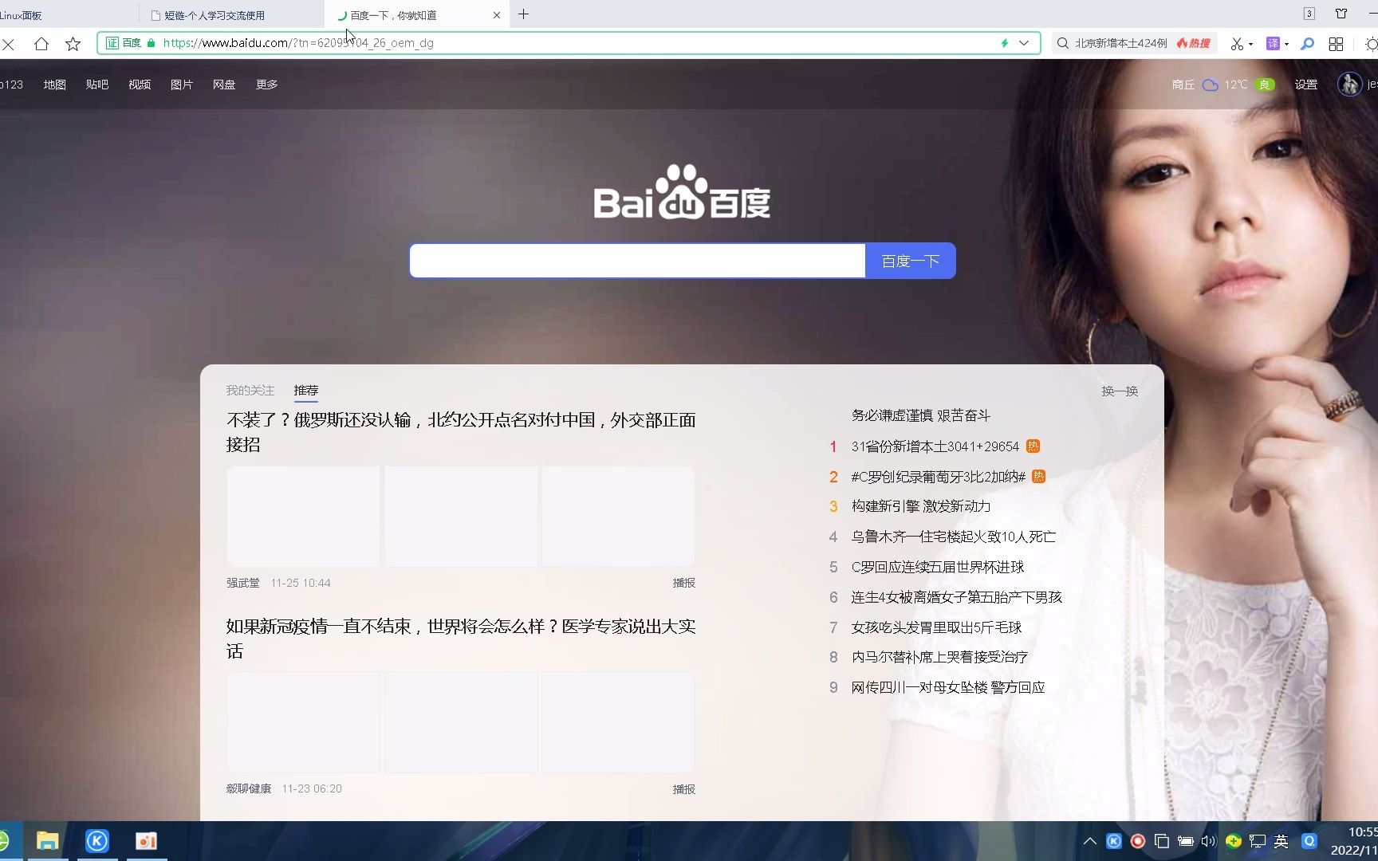Open hot item 31省份新增本土3041+29654
Viewport: 1378px width, 861px height.
click(x=935, y=446)
